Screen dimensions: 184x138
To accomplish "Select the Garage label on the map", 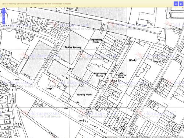I will click(x=49, y=88).
